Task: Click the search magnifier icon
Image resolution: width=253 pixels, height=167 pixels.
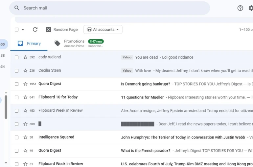Action: click(17, 8)
